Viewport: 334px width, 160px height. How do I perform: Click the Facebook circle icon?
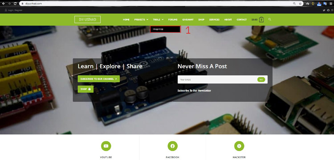click(172, 146)
